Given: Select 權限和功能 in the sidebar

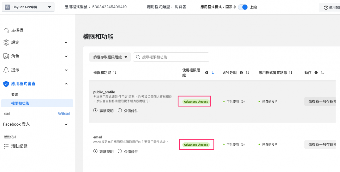Looking at the screenshot, I should [x=20, y=103].
